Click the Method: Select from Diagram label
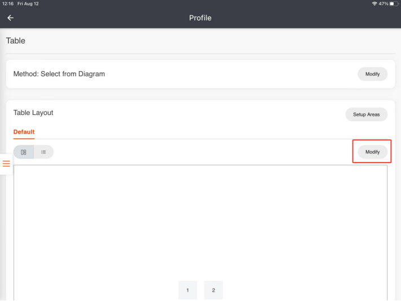The width and height of the screenshot is (401, 301). (x=59, y=74)
